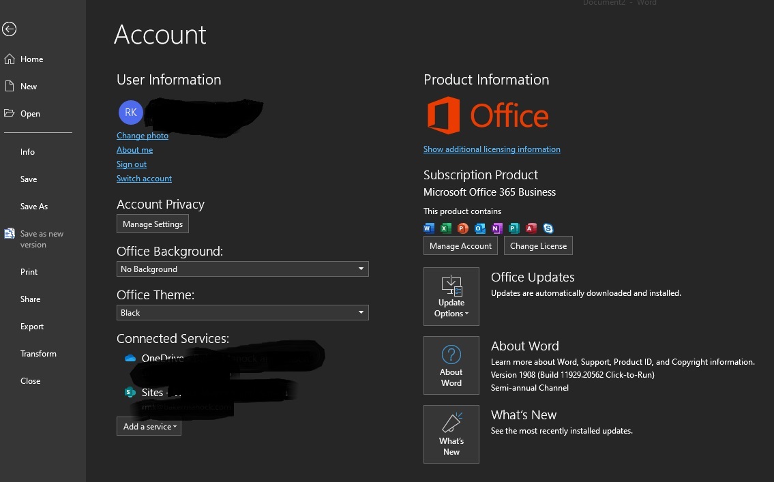Click the Word product icon
Screen dimensions: 774x482
[x=429, y=228]
